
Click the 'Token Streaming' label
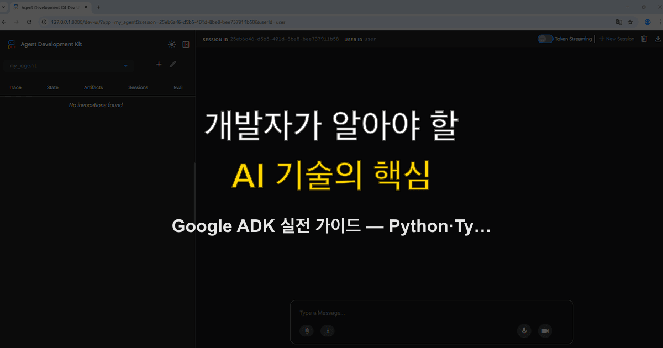click(573, 39)
